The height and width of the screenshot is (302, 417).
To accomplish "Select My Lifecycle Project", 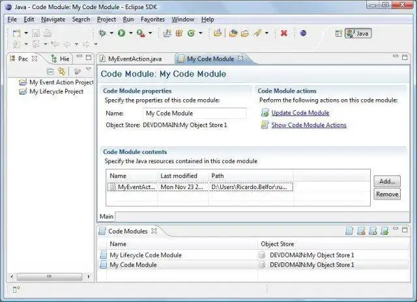I will click(x=51, y=91).
